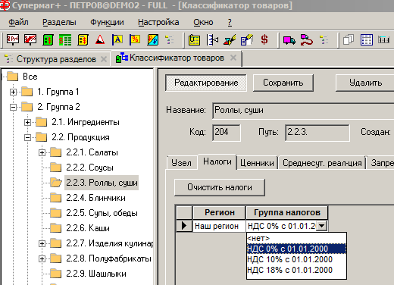This screenshot has height=285, width=394.
Task: Open the Группа налогов dropdown arrow
Action: 321,226
